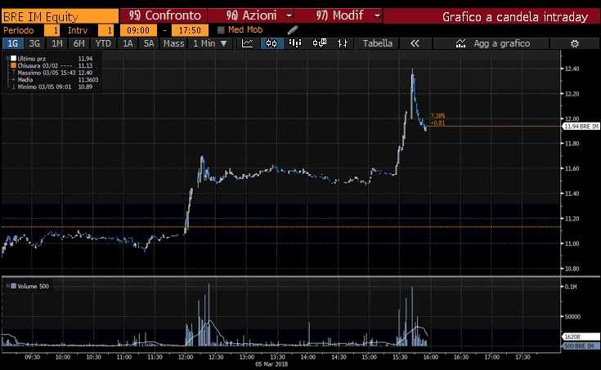Click the BRE IM Equity ticker field
The image size is (601, 370).
click(61, 16)
